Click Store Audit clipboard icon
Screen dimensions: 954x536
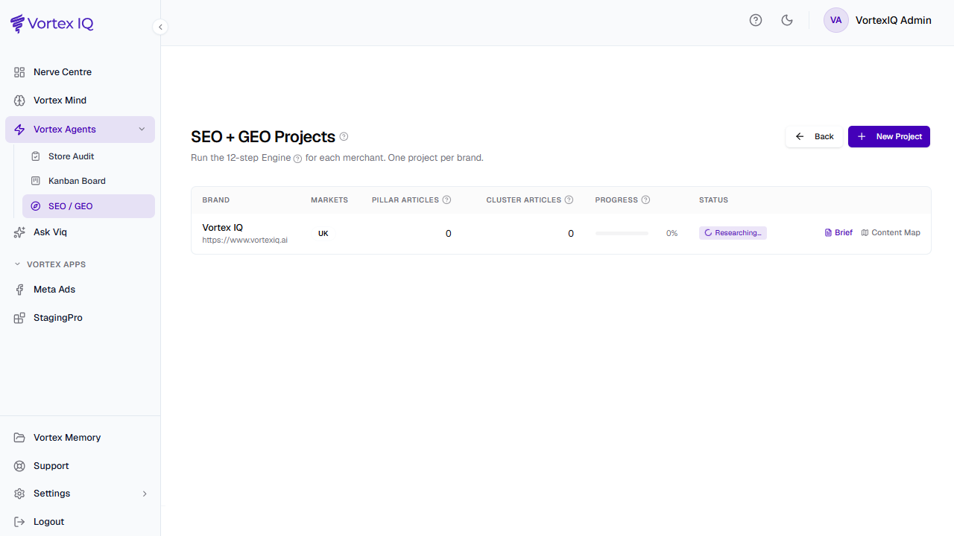point(35,156)
